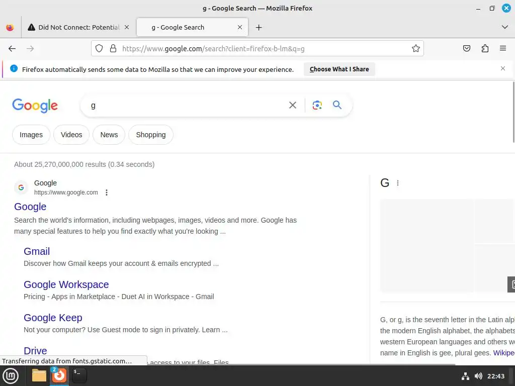Click the site security padlock icon
Image resolution: width=515 pixels, height=386 pixels.
click(x=113, y=49)
